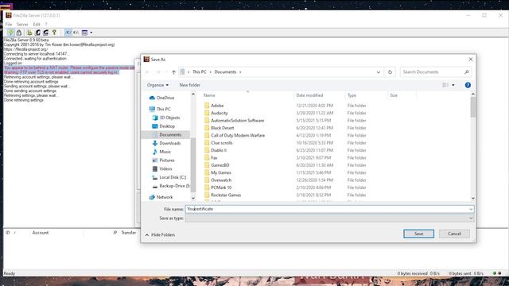Click Forward arrow in Save As dialog
Viewport: 509px width, 286px height.
(x=158, y=72)
